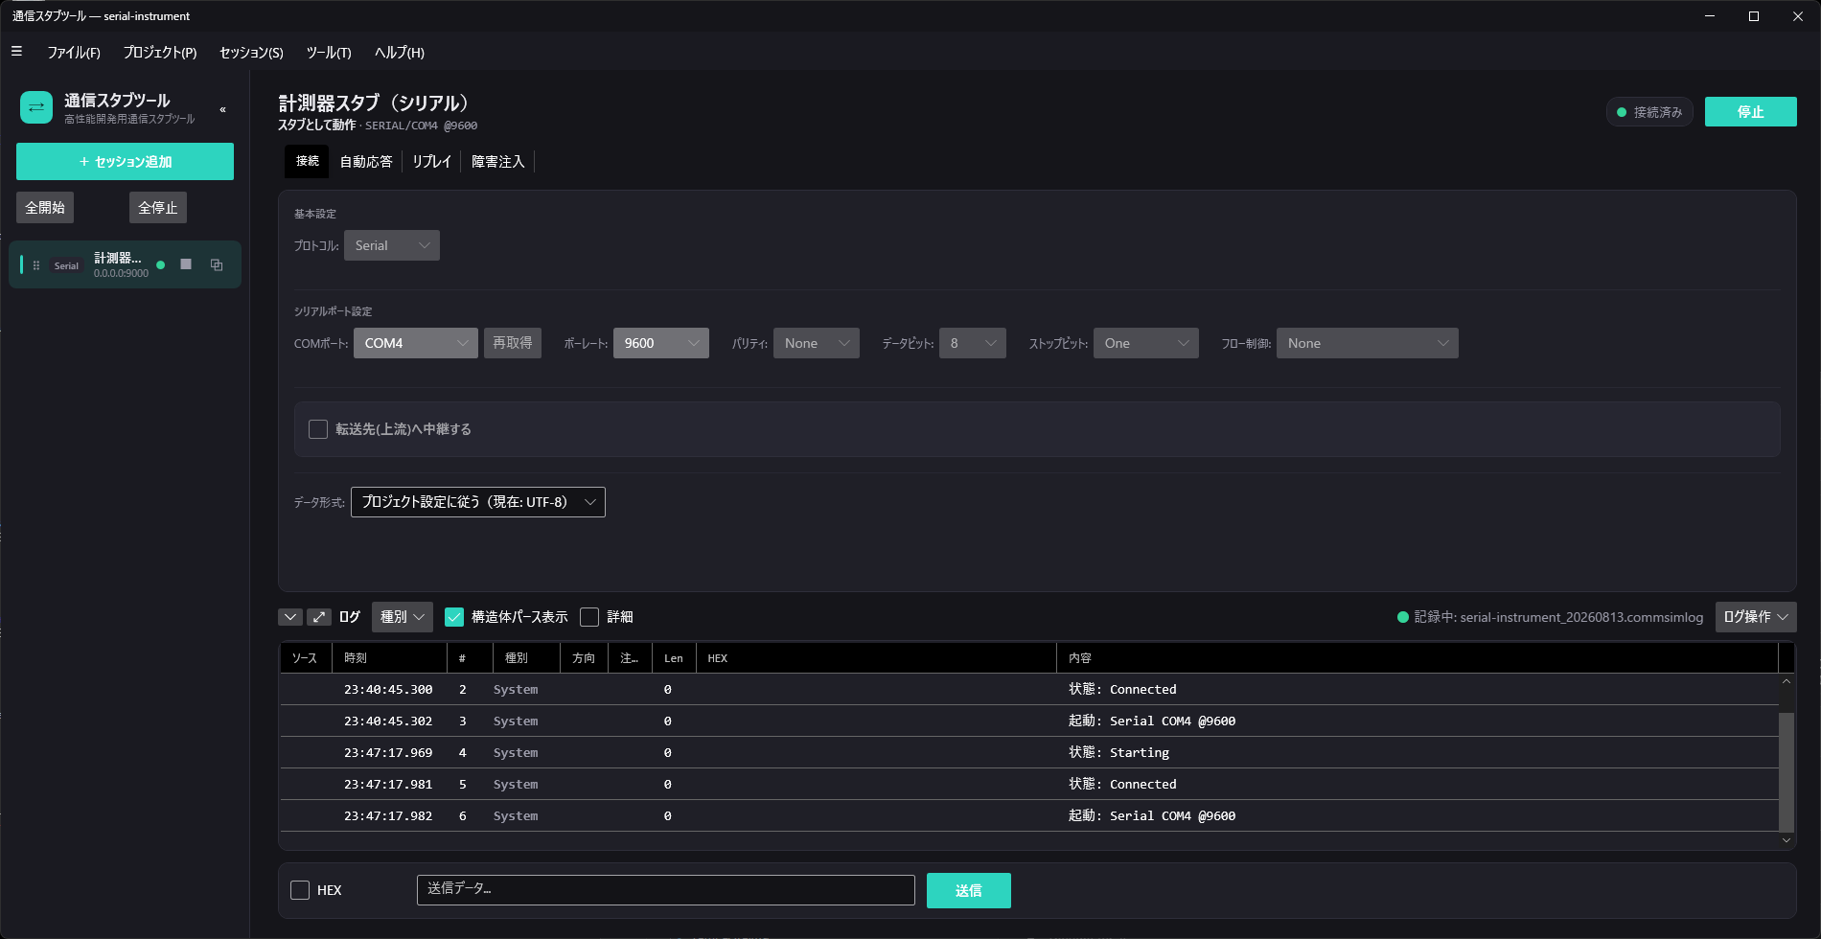
Task: Open the COMポート COM4 dropdown
Action: pyautogui.click(x=416, y=343)
